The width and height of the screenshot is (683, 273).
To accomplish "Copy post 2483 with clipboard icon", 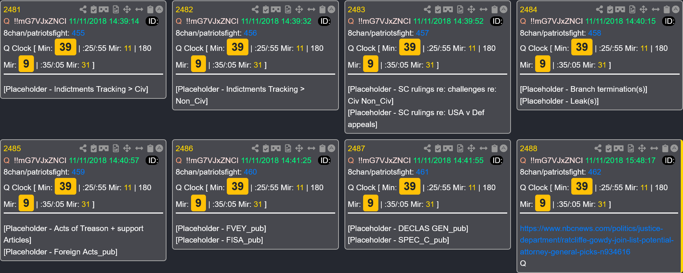I will pyautogui.click(x=495, y=9).
